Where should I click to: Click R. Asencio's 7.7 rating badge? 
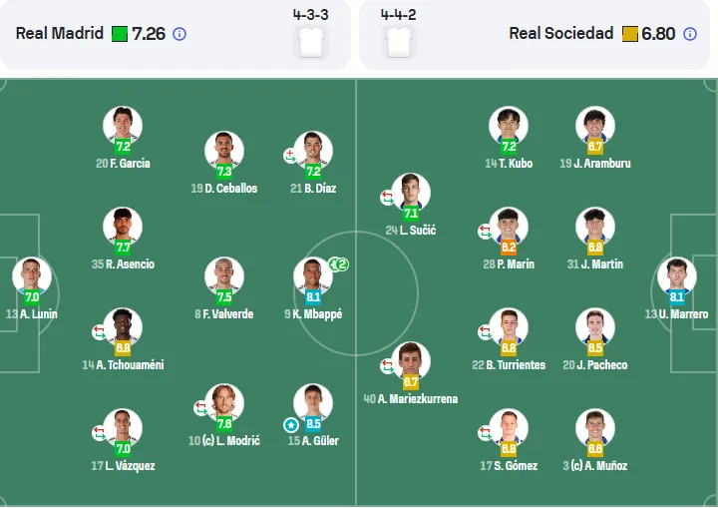coord(123,248)
